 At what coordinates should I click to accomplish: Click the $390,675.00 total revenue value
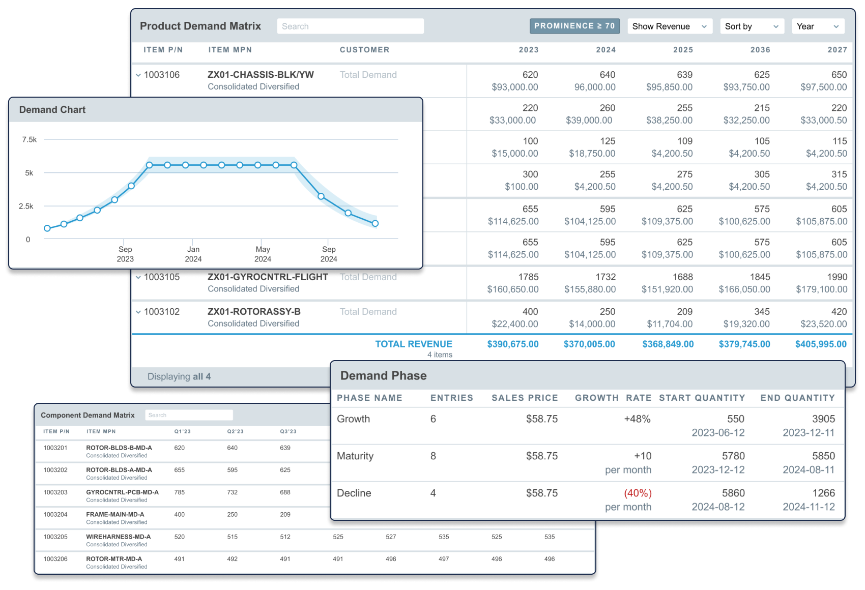point(512,344)
